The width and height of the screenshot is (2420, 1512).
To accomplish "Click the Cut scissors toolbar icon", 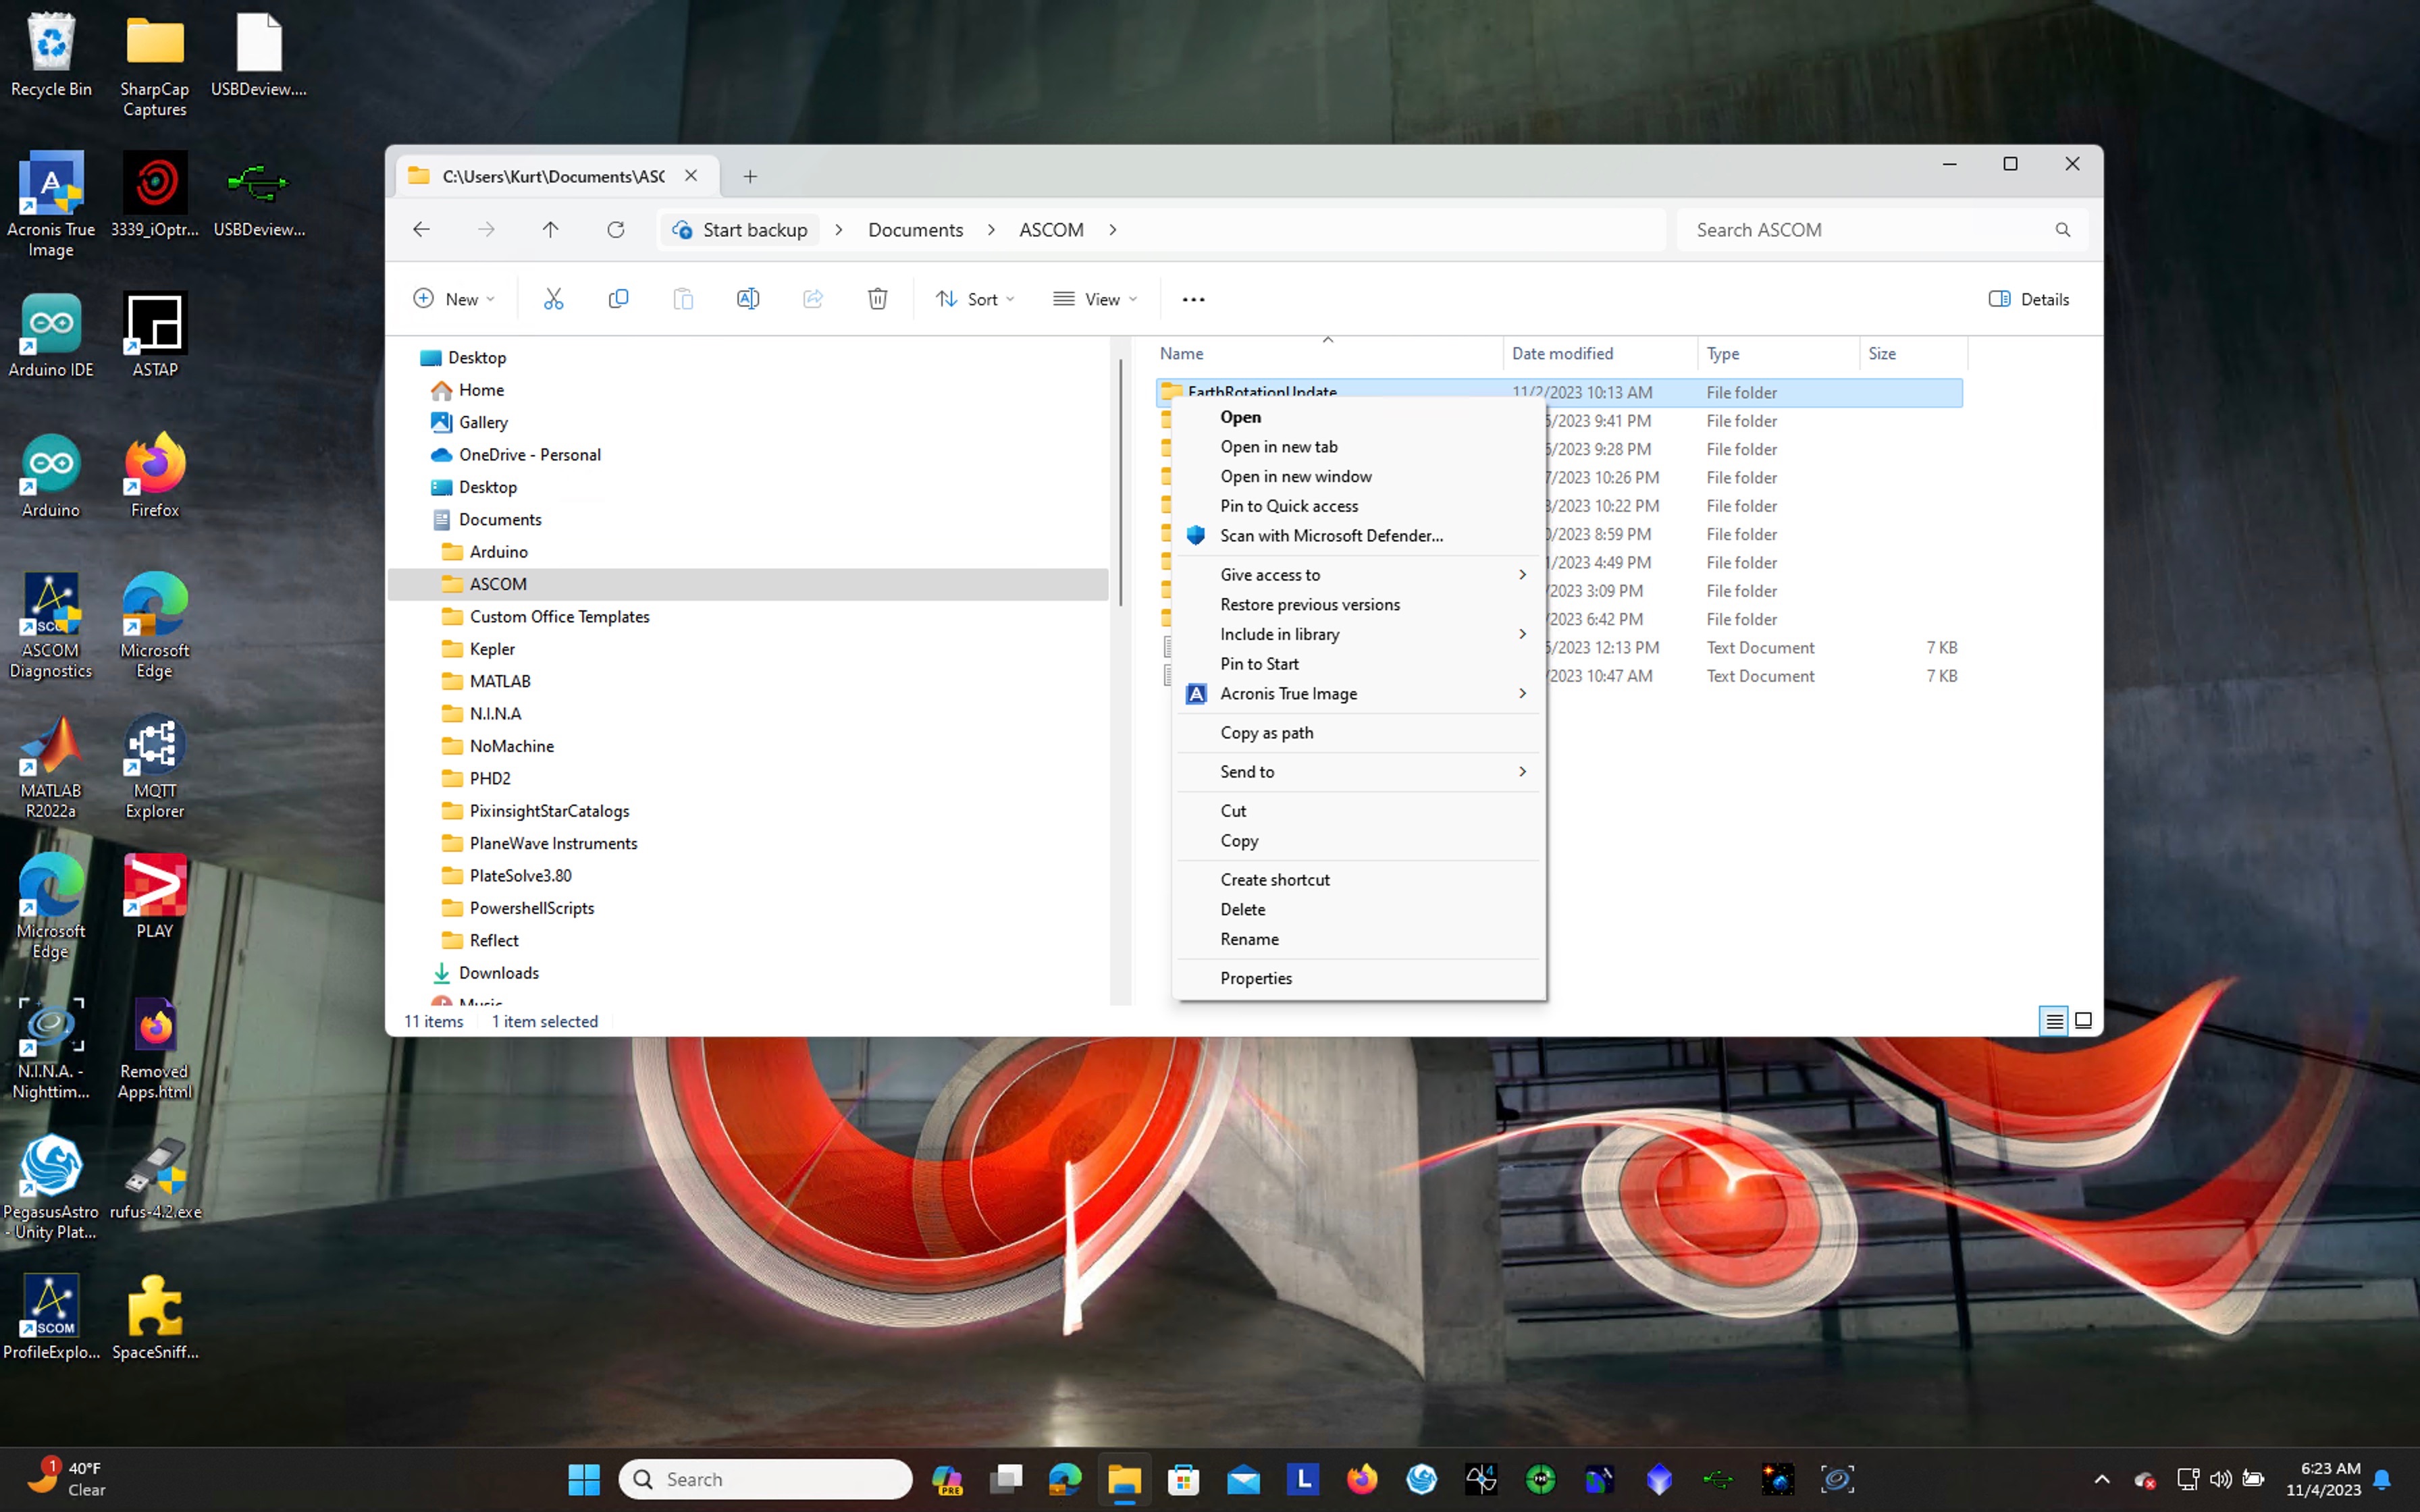I will [553, 299].
